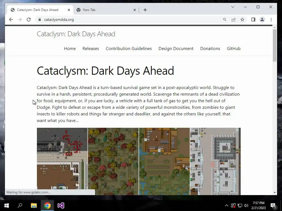Click the browser forward arrow
Screen dimensions: 282x211
pyautogui.click(x=20, y=20)
